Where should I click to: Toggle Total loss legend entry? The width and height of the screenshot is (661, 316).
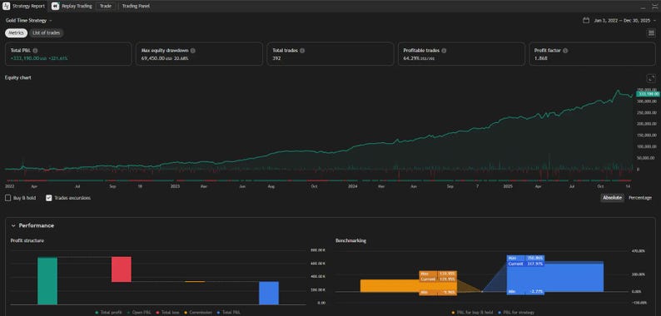coord(169,312)
